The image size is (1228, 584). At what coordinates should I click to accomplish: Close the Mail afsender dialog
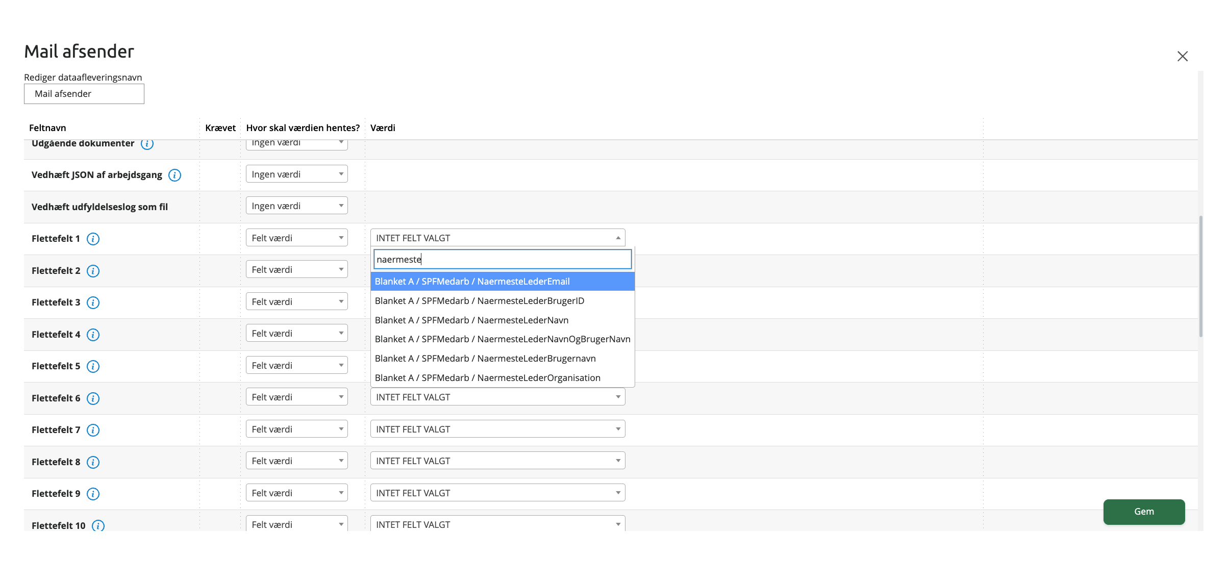tap(1183, 56)
